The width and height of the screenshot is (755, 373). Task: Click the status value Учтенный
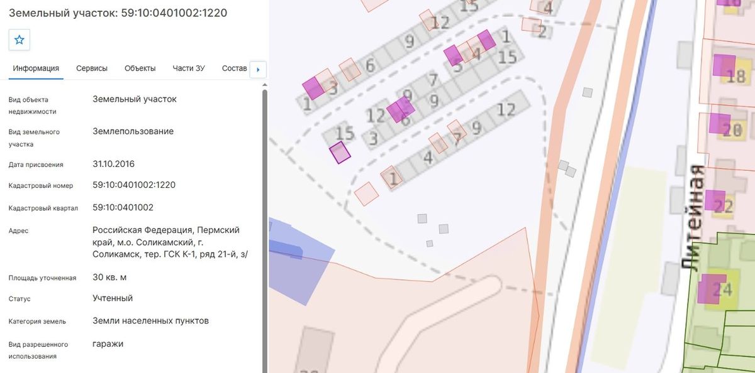click(113, 298)
